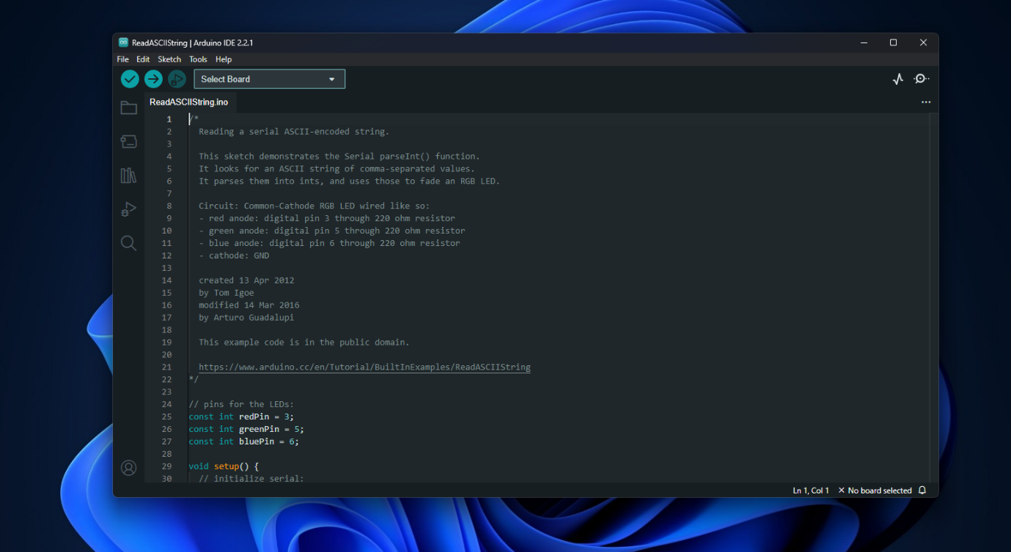
Task: Click the Verify sketch checkmark button
Action: pyautogui.click(x=130, y=79)
